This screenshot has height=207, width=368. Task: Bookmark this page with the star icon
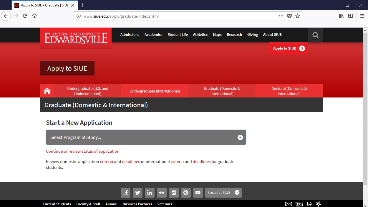pos(298,16)
